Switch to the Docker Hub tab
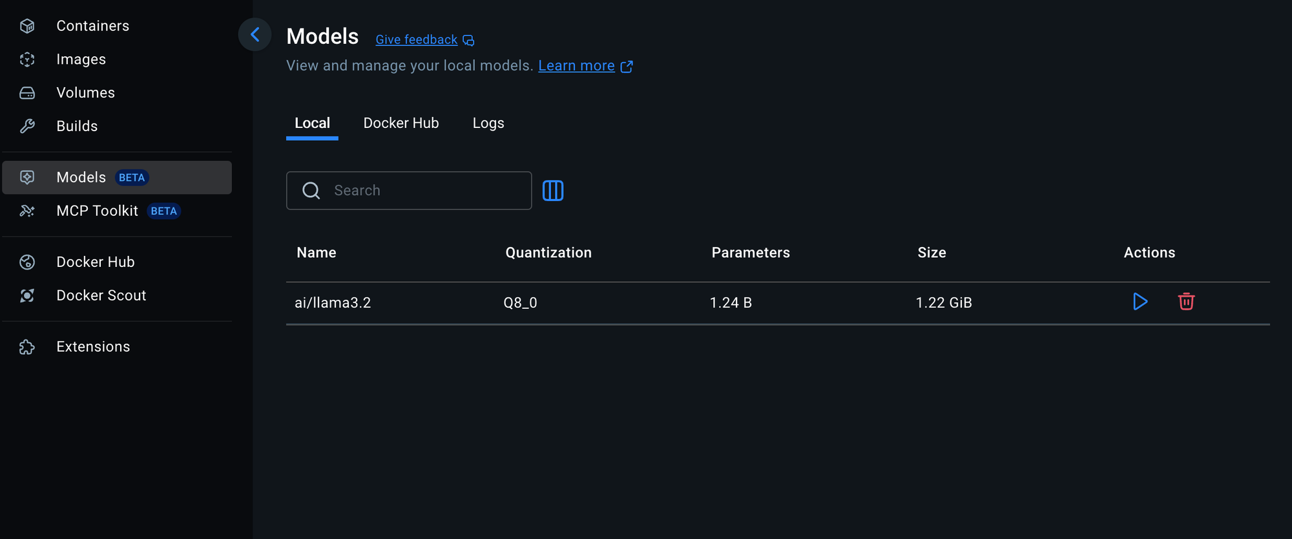 [401, 123]
